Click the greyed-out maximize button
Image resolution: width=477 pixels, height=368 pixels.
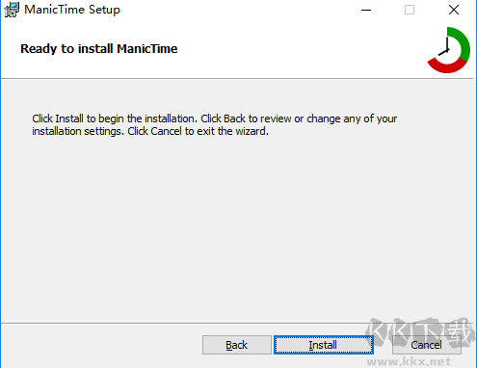(410, 10)
